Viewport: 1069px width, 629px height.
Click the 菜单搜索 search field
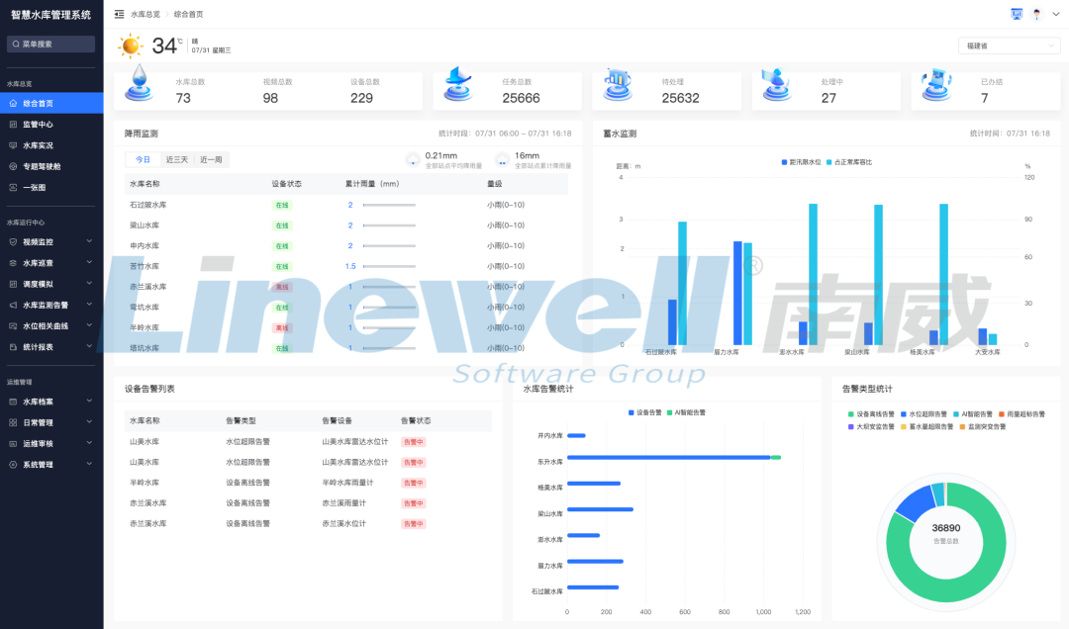click(x=51, y=44)
